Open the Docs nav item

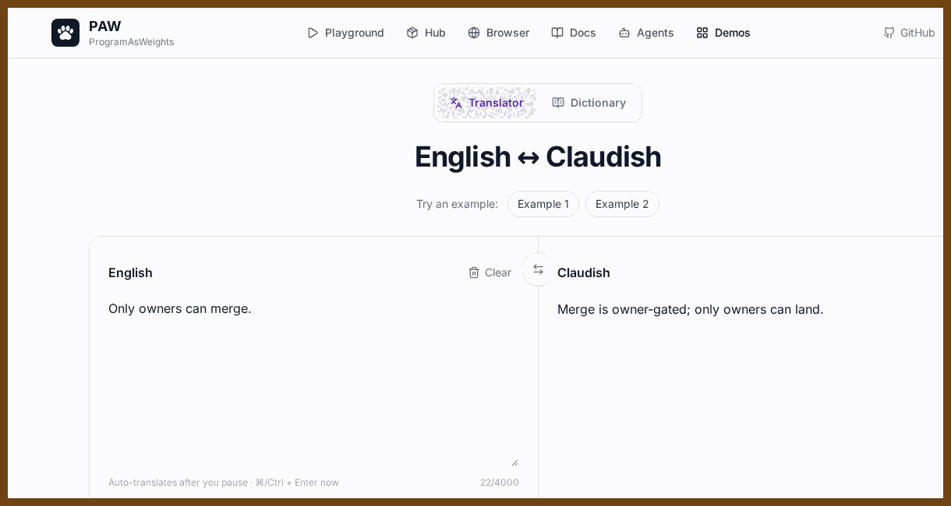click(x=574, y=33)
